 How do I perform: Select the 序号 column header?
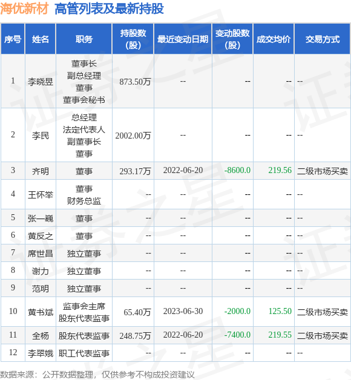(13, 39)
